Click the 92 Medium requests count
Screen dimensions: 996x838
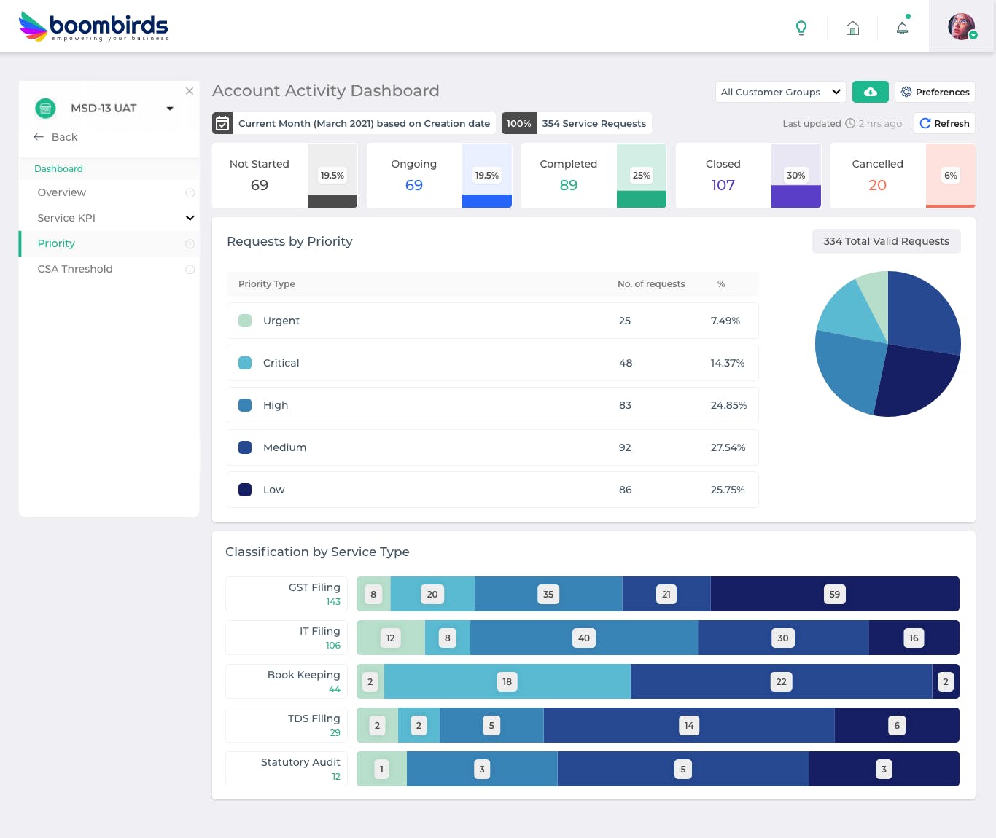[625, 447]
